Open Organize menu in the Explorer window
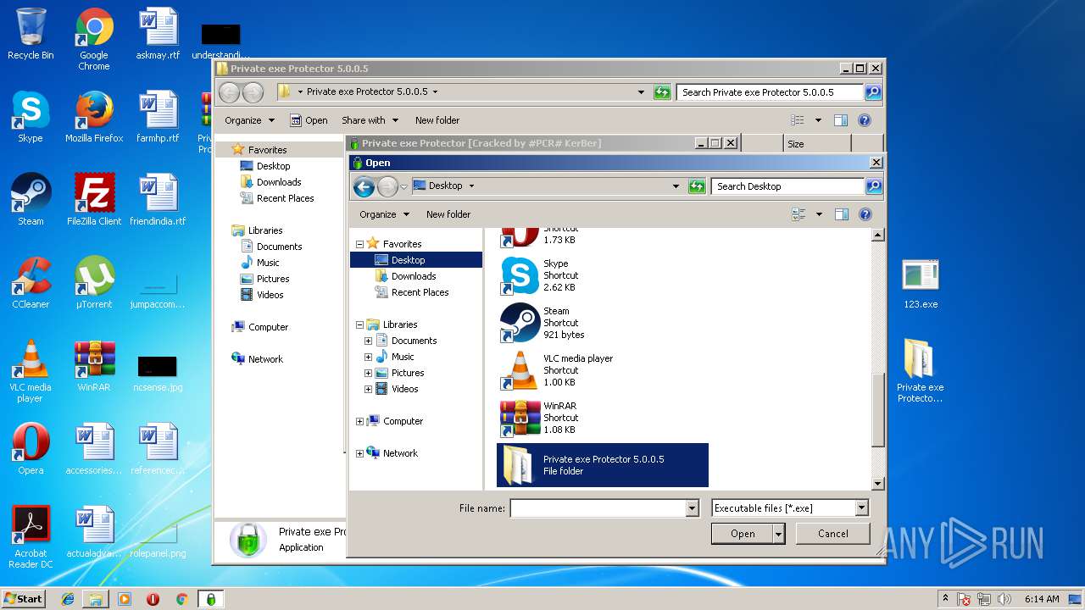 click(x=249, y=120)
